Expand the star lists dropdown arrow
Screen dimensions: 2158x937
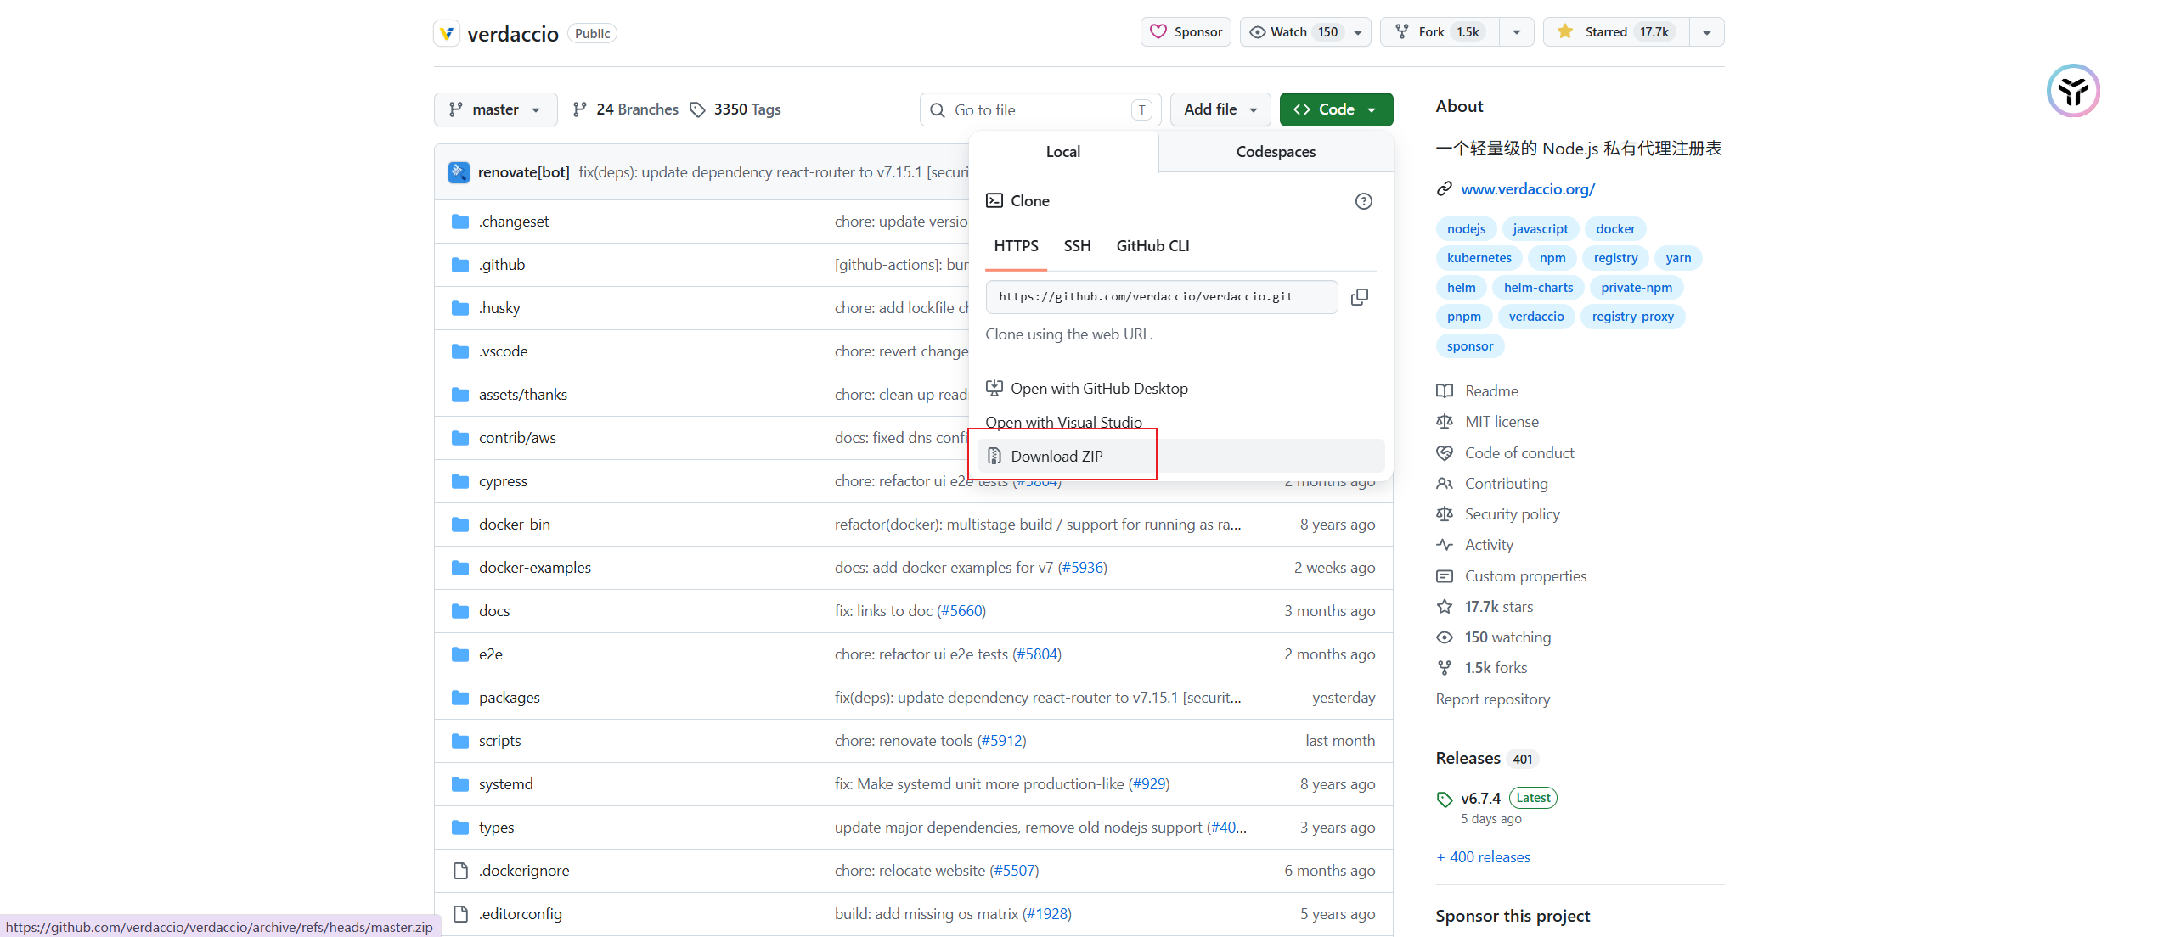[1707, 32]
